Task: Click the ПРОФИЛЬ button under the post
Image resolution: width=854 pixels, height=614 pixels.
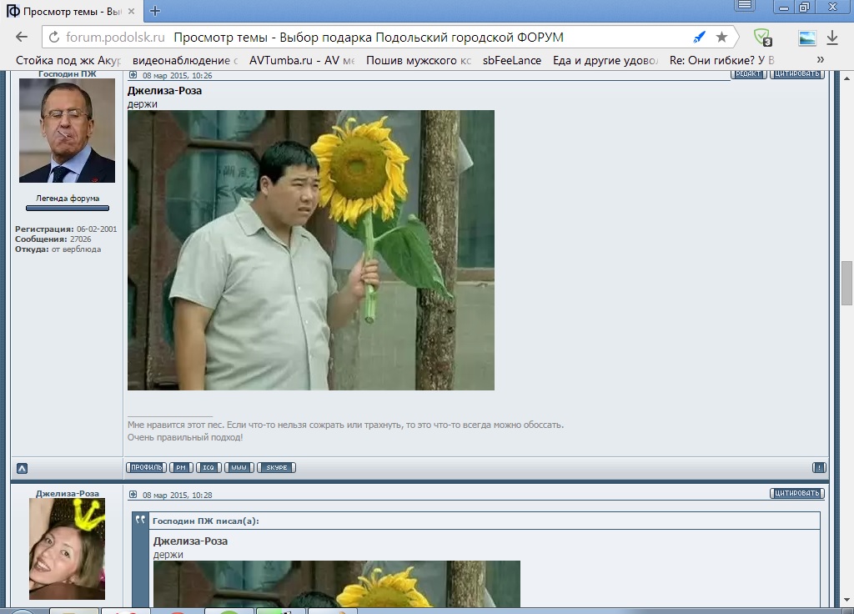Action: click(146, 467)
